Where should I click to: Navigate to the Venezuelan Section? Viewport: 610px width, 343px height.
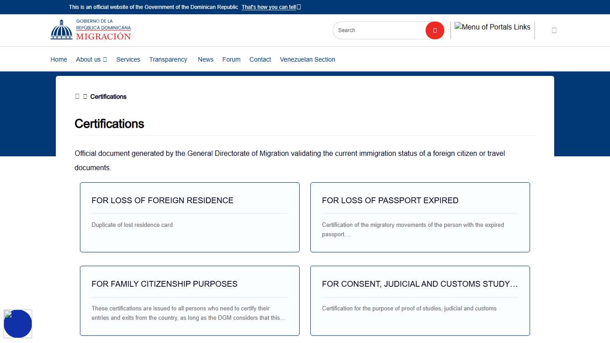point(307,59)
